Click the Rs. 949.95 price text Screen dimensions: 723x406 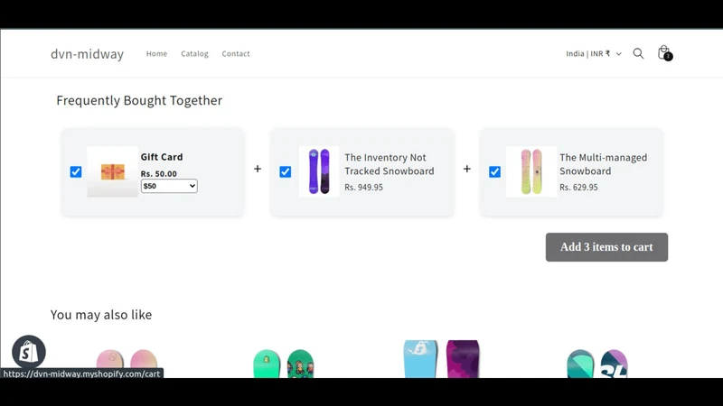point(363,187)
